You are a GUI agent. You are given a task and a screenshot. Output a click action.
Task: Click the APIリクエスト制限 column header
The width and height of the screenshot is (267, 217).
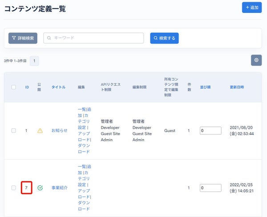pyautogui.click(x=110, y=87)
